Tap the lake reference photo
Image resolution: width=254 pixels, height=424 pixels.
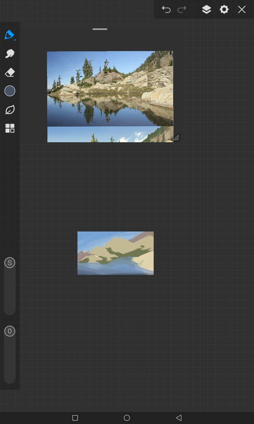(x=110, y=89)
